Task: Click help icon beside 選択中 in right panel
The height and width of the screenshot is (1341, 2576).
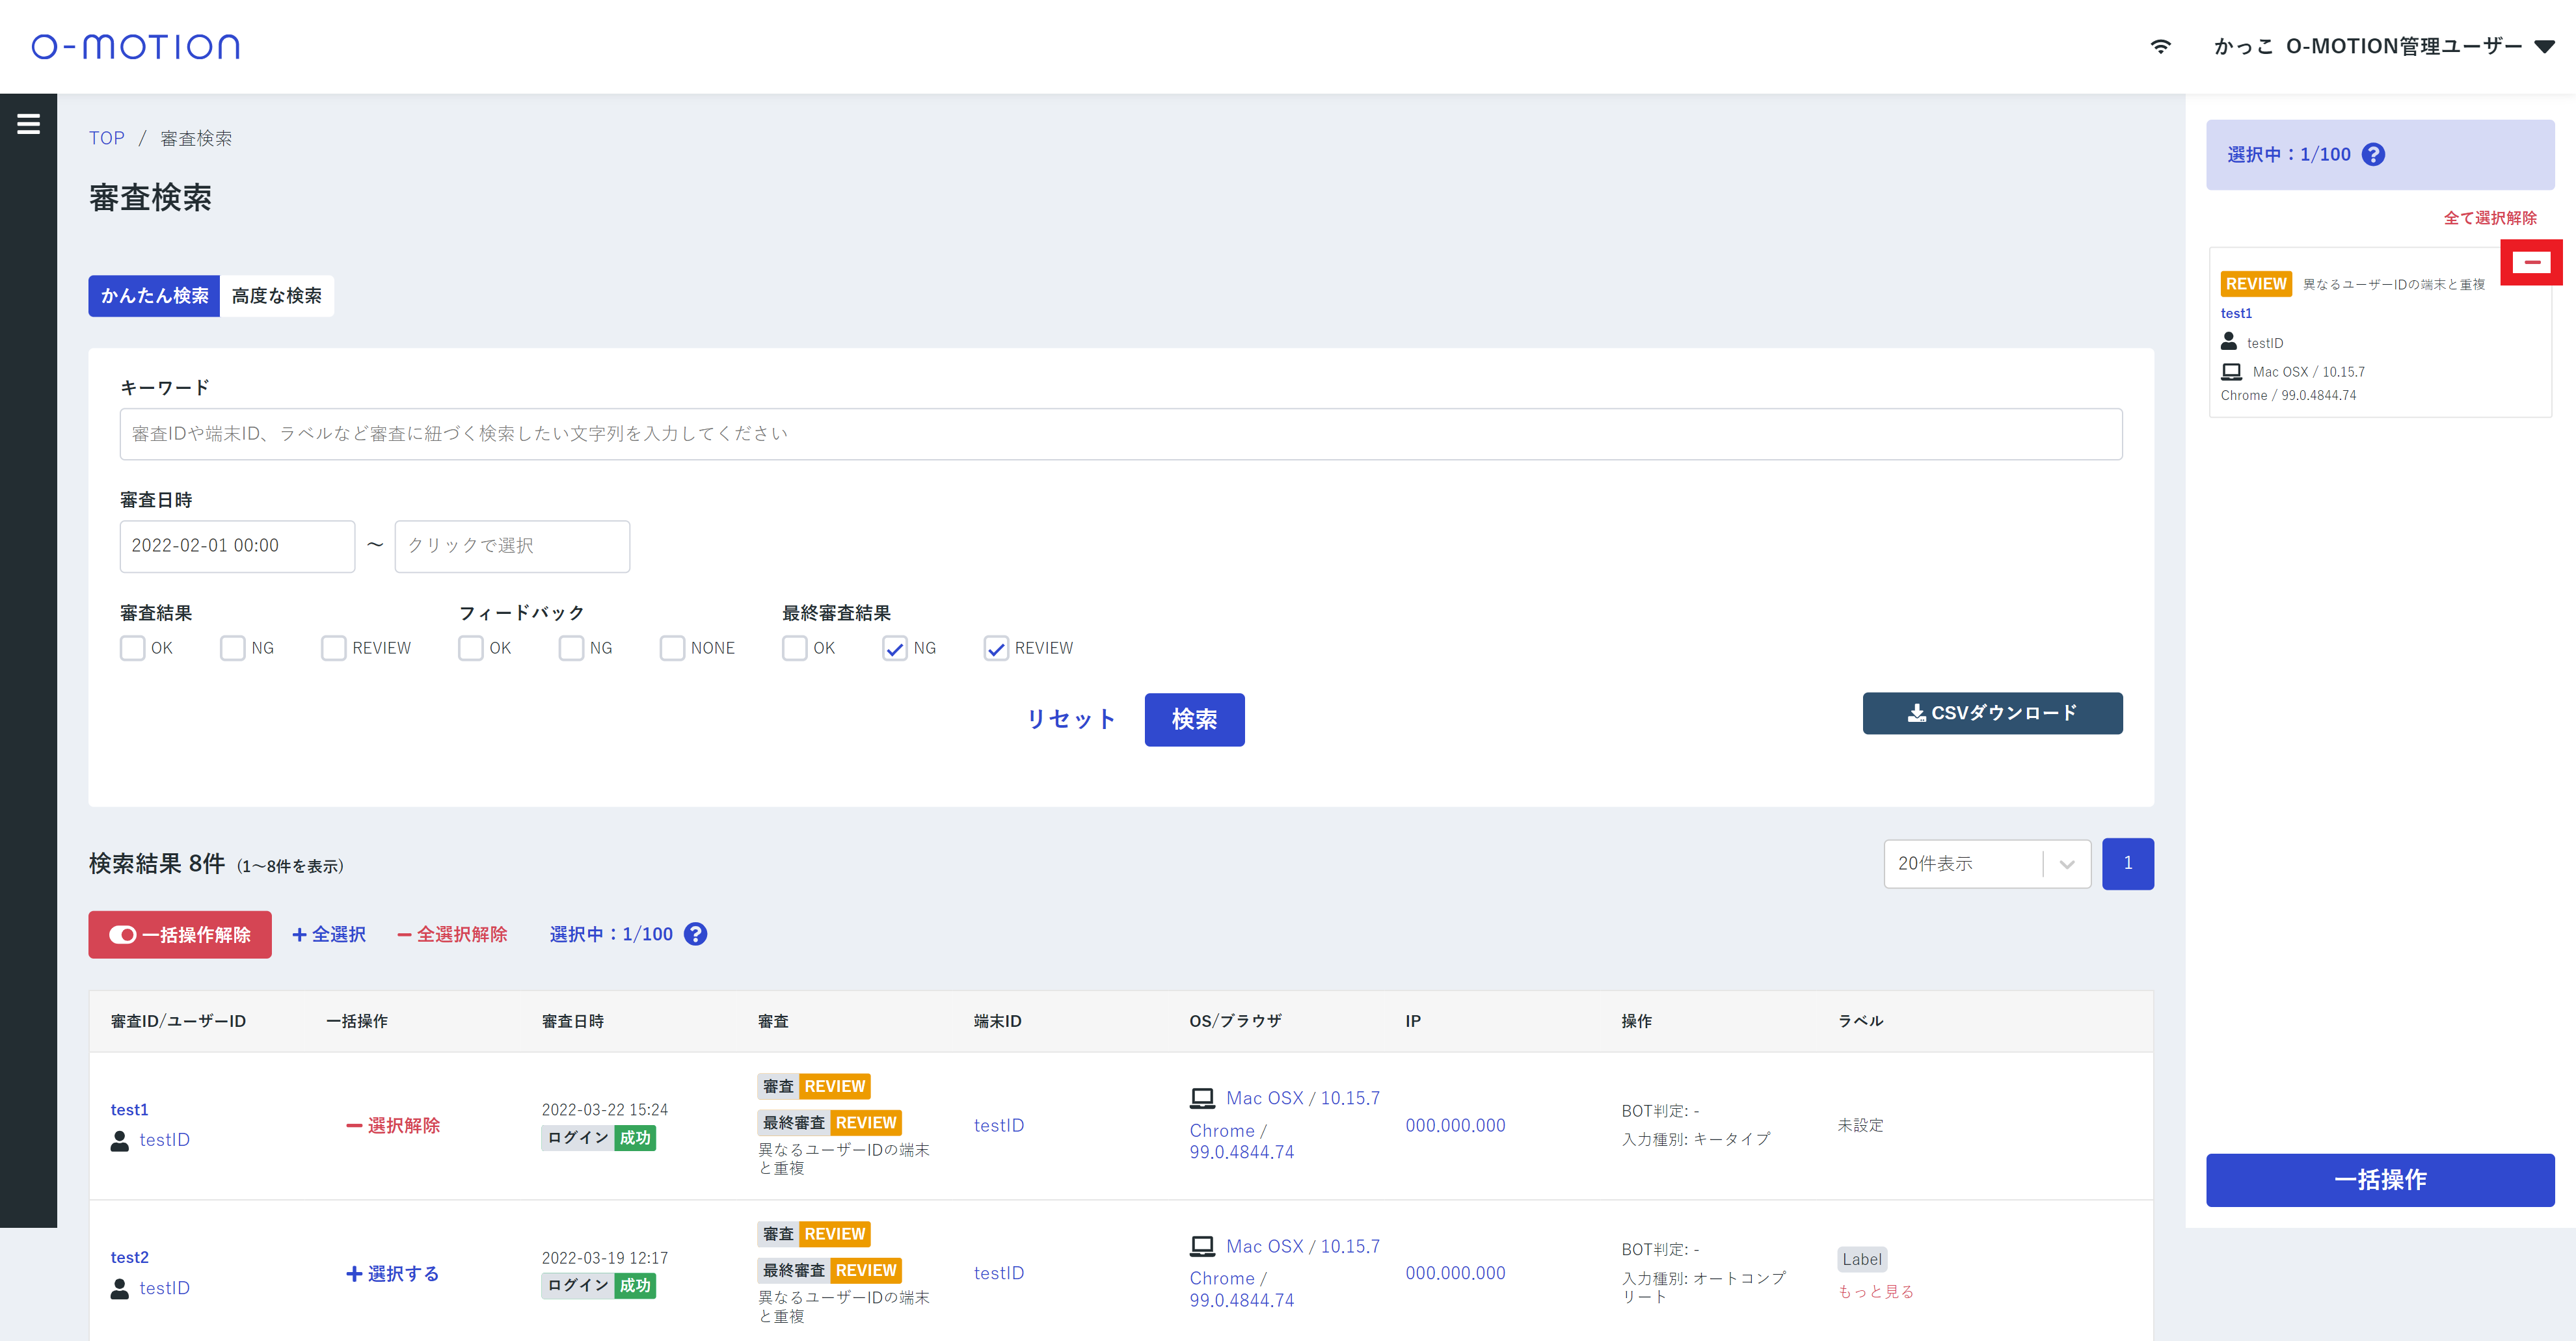Action: click(2372, 155)
